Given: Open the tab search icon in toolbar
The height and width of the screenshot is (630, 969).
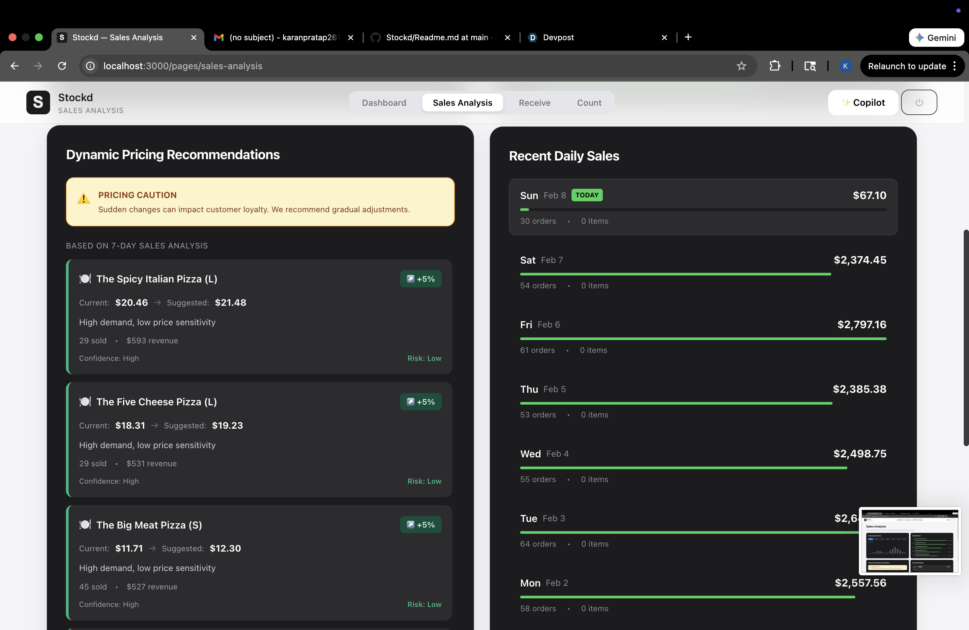Looking at the screenshot, I should click(809, 66).
